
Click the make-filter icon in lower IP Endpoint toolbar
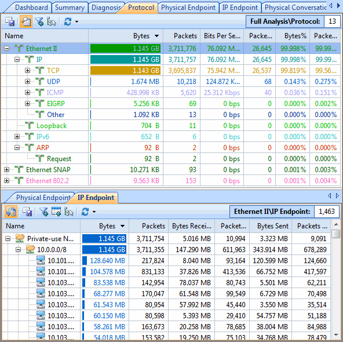click(x=44, y=212)
